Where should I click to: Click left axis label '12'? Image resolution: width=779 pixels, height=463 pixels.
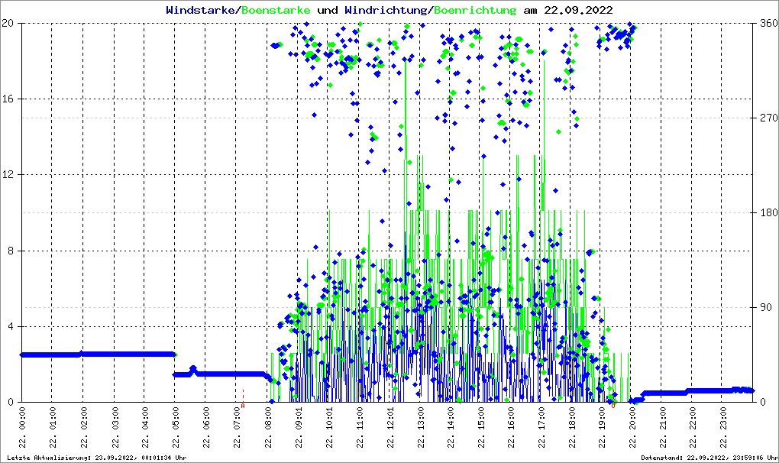[8, 175]
